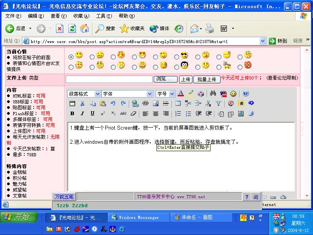Open the 查看(V) menu

[x=58, y=16]
